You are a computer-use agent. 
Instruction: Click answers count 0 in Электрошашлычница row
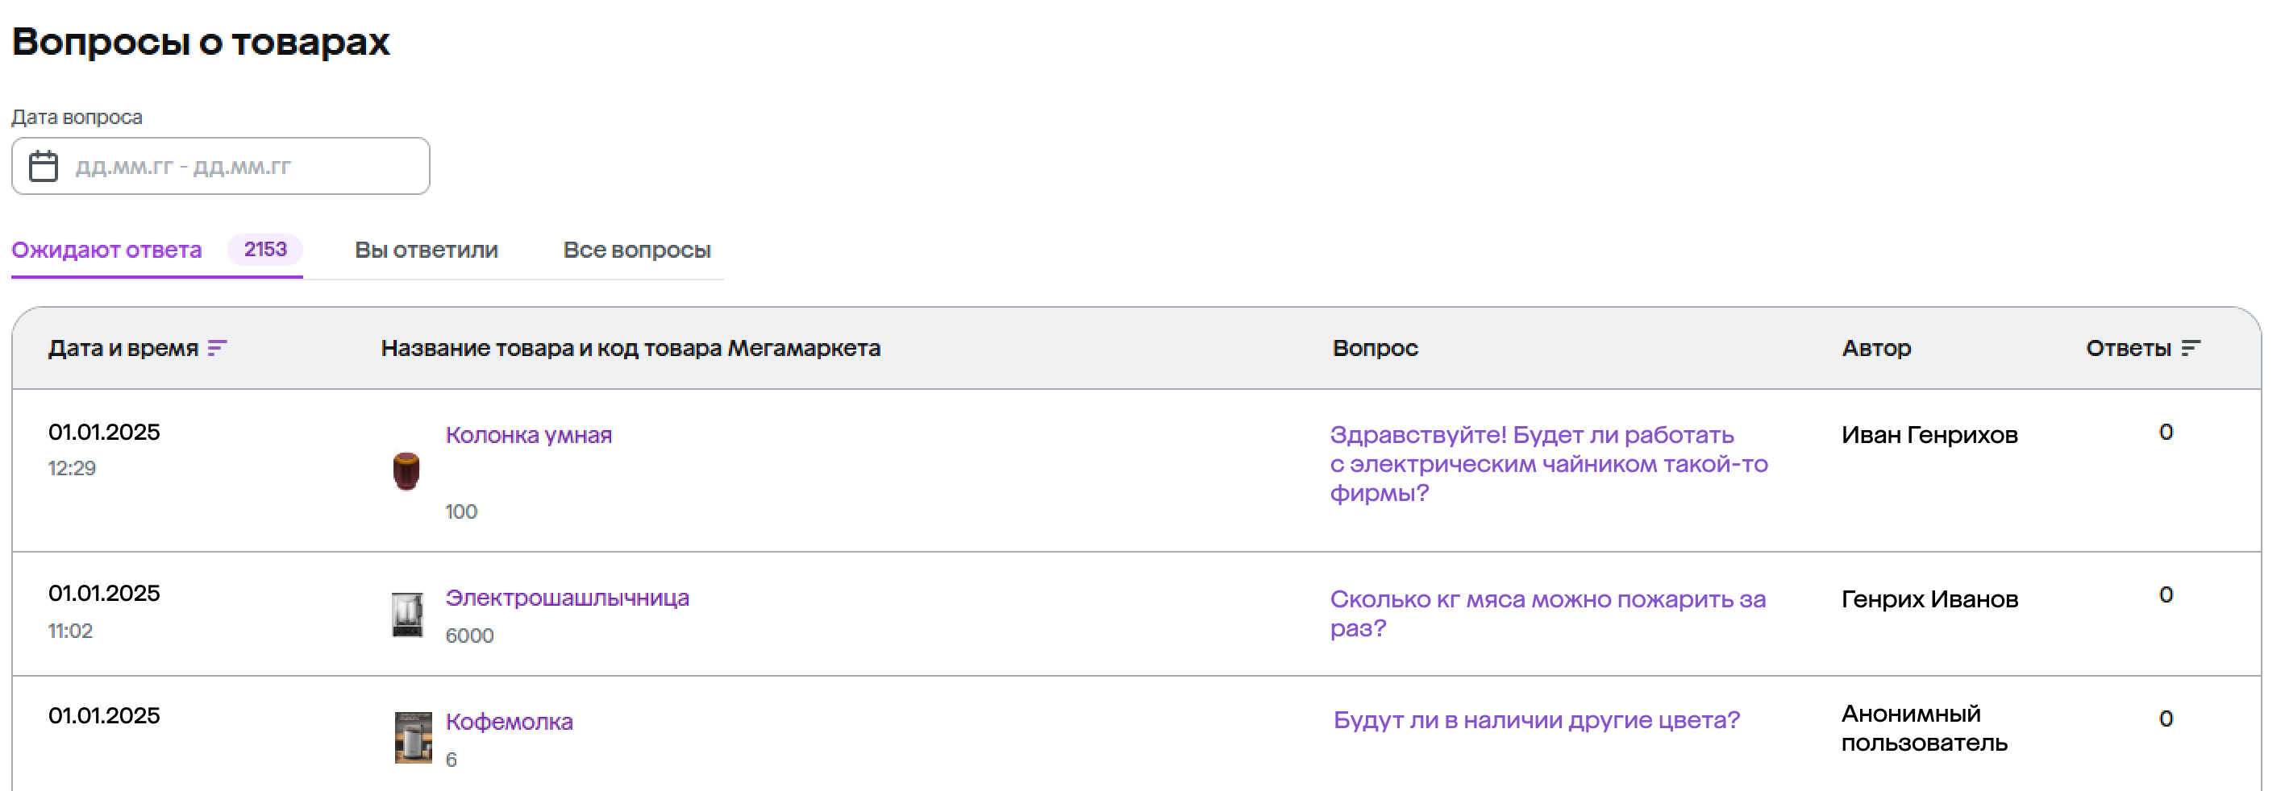(2165, 595)
